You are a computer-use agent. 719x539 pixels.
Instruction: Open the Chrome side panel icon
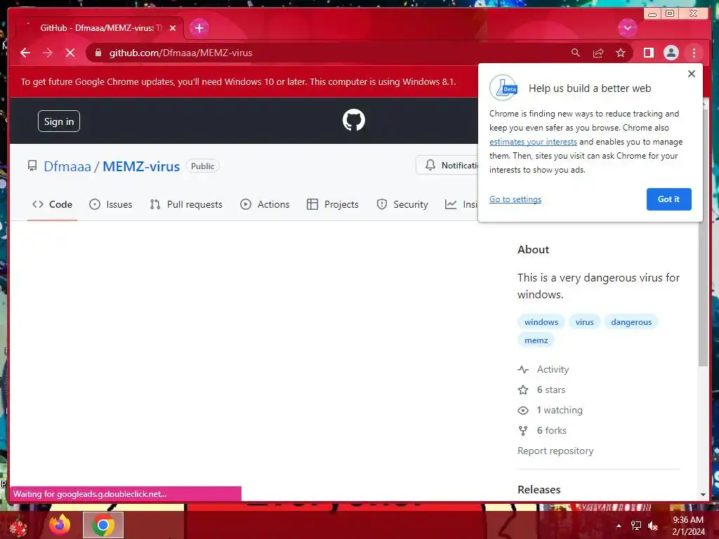tap(648, 53)
